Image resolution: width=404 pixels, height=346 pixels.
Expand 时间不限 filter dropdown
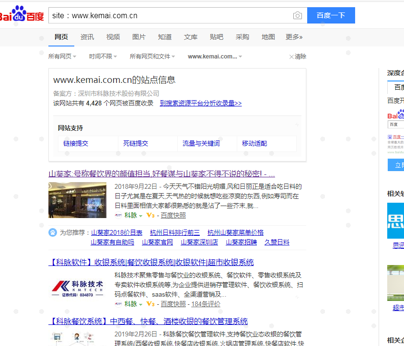(x=103, y=57)
